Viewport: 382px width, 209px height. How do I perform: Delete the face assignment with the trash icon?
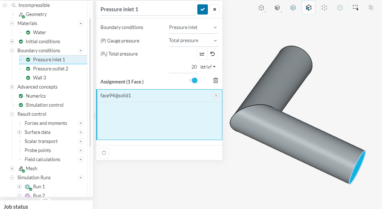[x=215, y=81]
